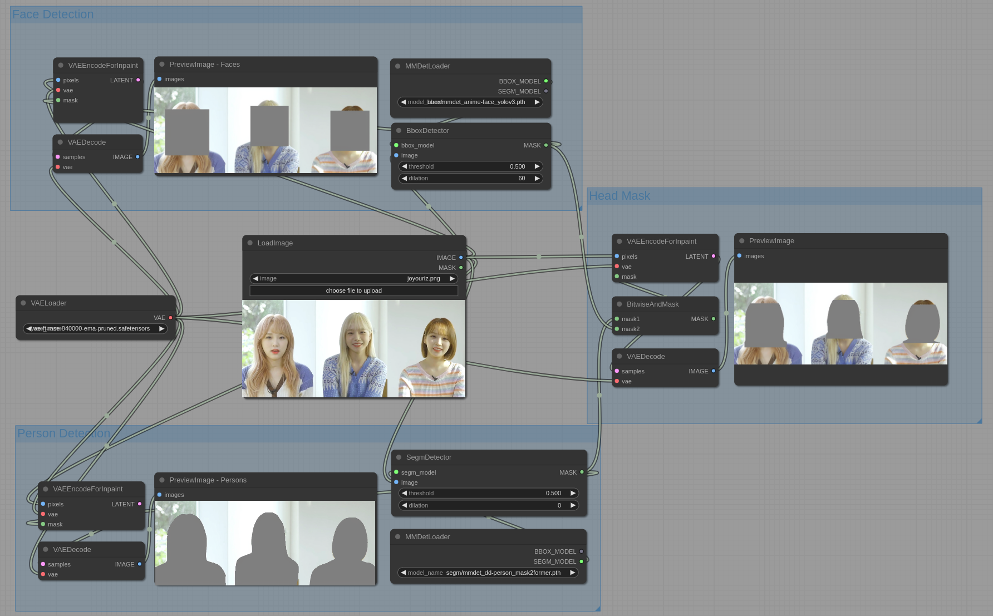
Task: Select the Head Mask group title
Action: pyautogui.click(x=620, y=196)
